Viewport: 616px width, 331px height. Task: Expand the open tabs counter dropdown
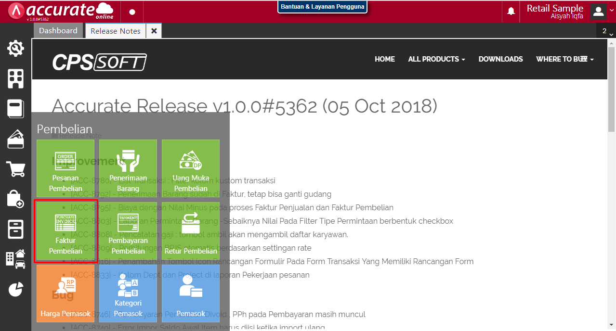point(606,31)
